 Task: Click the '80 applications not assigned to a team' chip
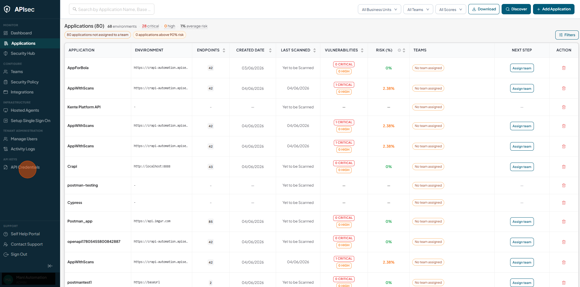(x=98, y=35)
